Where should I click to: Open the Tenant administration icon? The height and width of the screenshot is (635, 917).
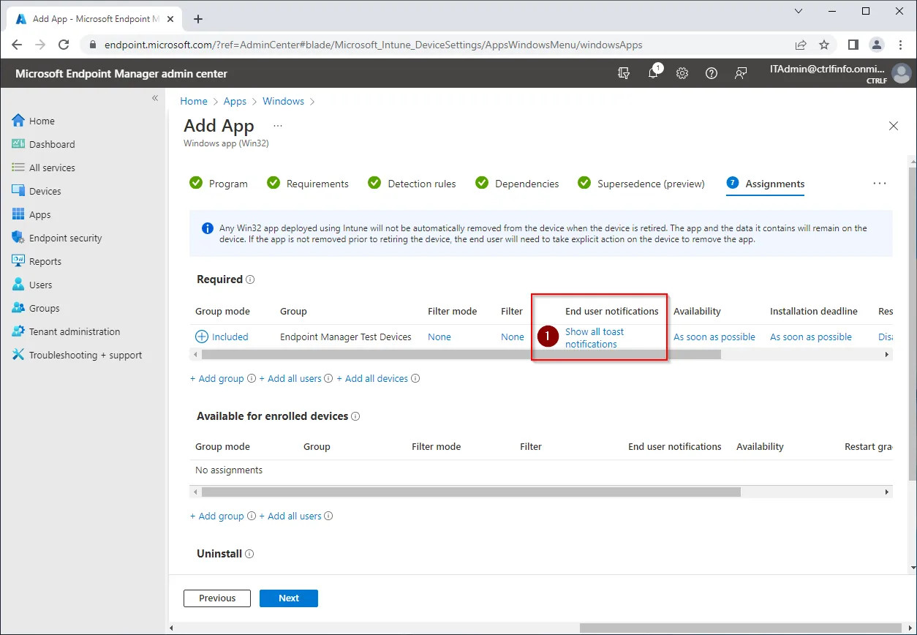pos(18,331)
